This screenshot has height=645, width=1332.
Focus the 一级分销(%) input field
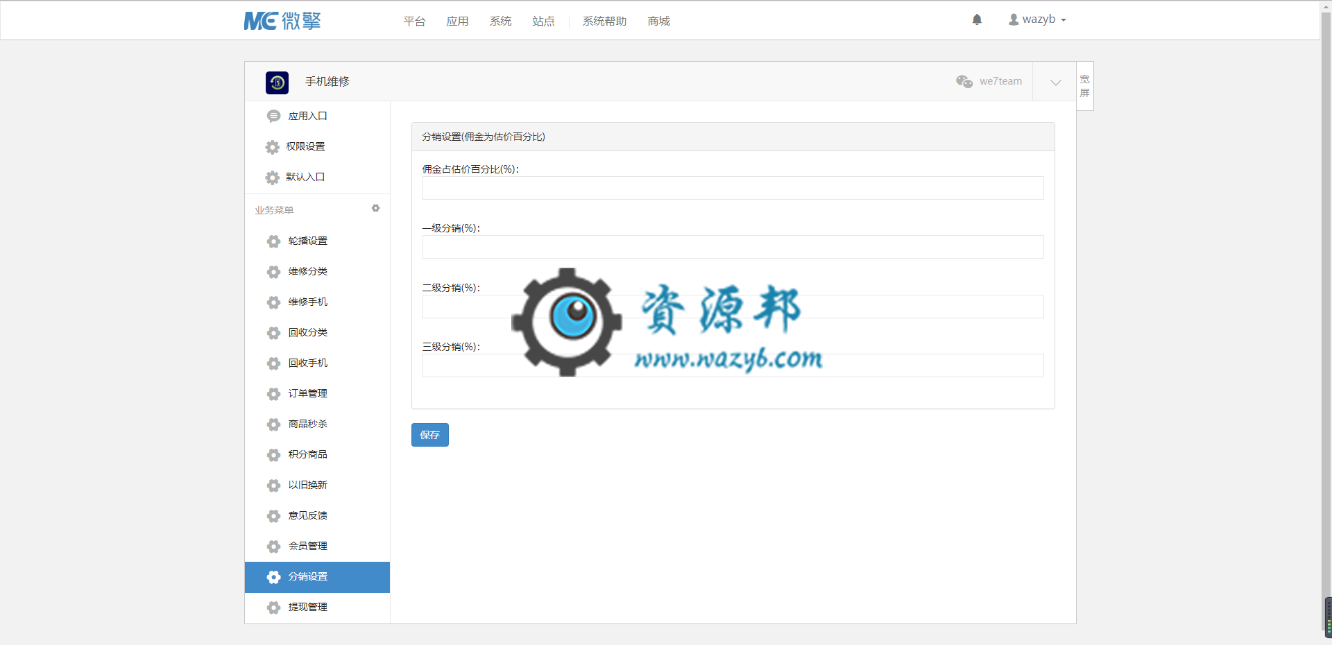733,247
